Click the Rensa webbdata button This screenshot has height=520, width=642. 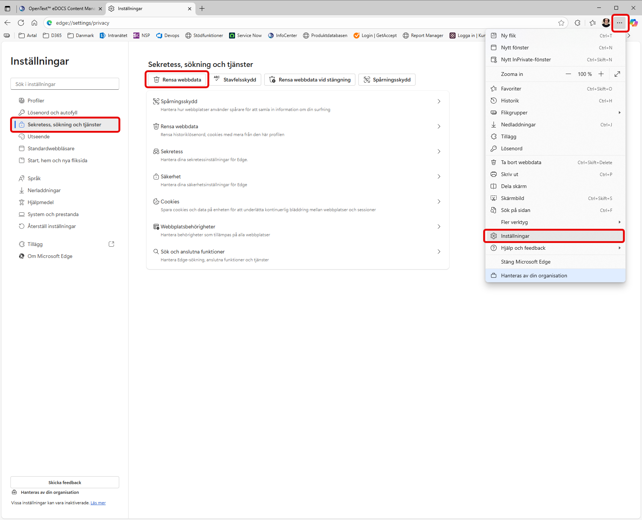(177, 80)
